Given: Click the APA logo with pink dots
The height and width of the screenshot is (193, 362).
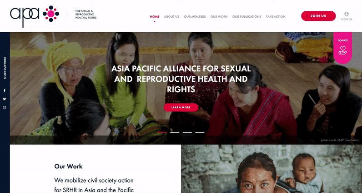Looking at the screenshot, I should (x=35, y=16).
